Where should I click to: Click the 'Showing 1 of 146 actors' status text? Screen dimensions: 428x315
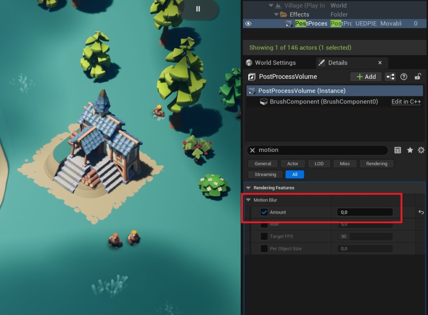point(300,48)
